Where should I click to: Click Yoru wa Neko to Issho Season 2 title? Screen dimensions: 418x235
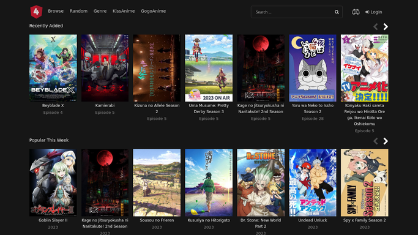click(x=313, y=108)
